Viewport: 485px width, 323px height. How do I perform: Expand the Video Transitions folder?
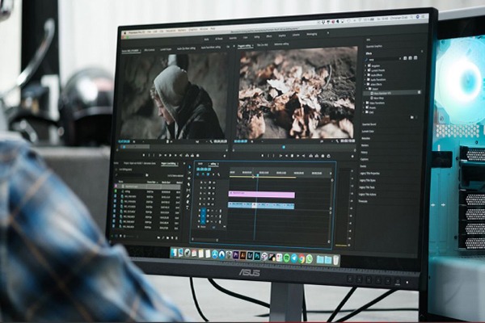365,103
